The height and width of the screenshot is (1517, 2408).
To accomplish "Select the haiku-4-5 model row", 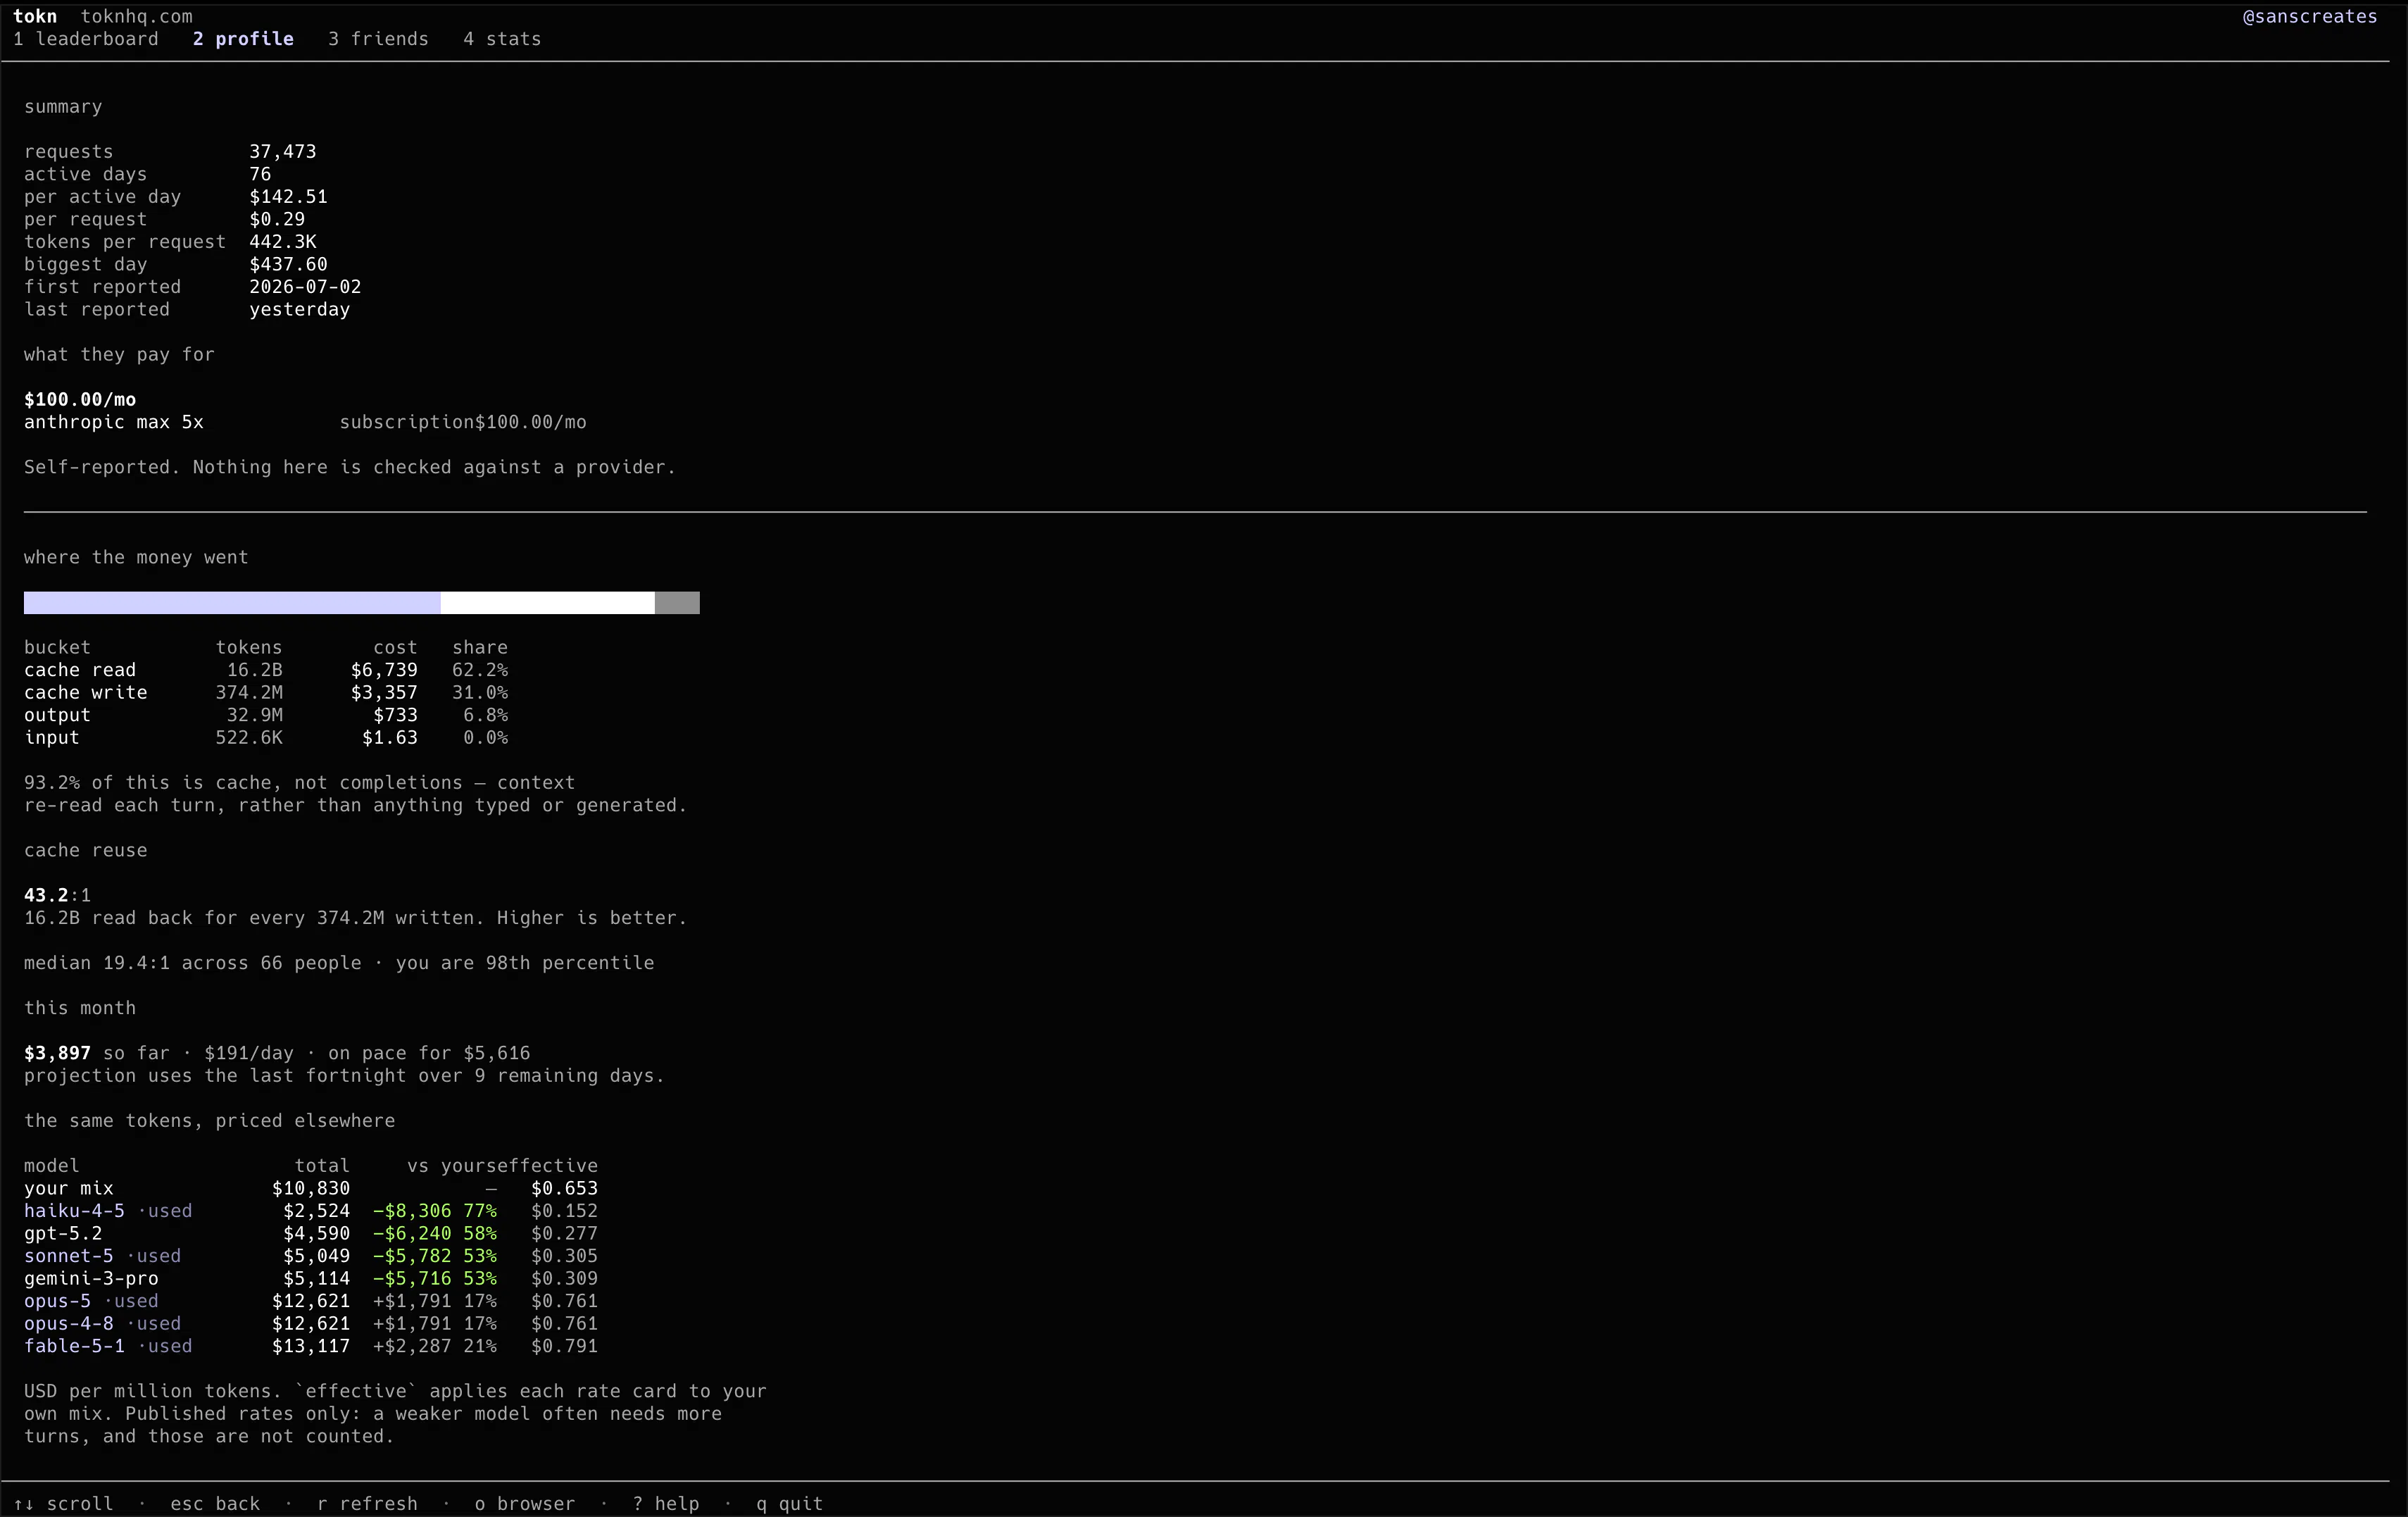I will [x=311, y=1210].
